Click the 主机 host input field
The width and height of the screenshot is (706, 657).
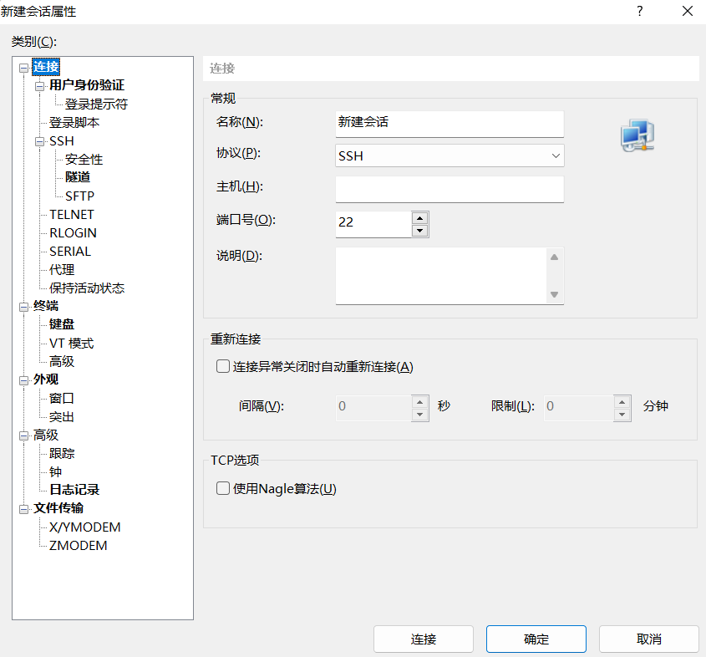click(450, 190)
